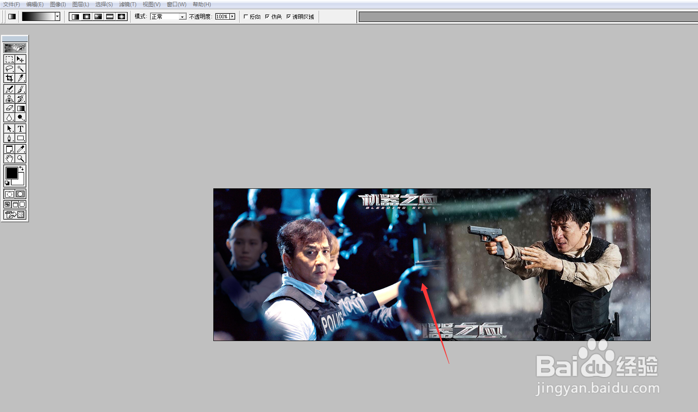Select the Move tool
The width and height of the screenshot is (698, 412).
[21, 59]
